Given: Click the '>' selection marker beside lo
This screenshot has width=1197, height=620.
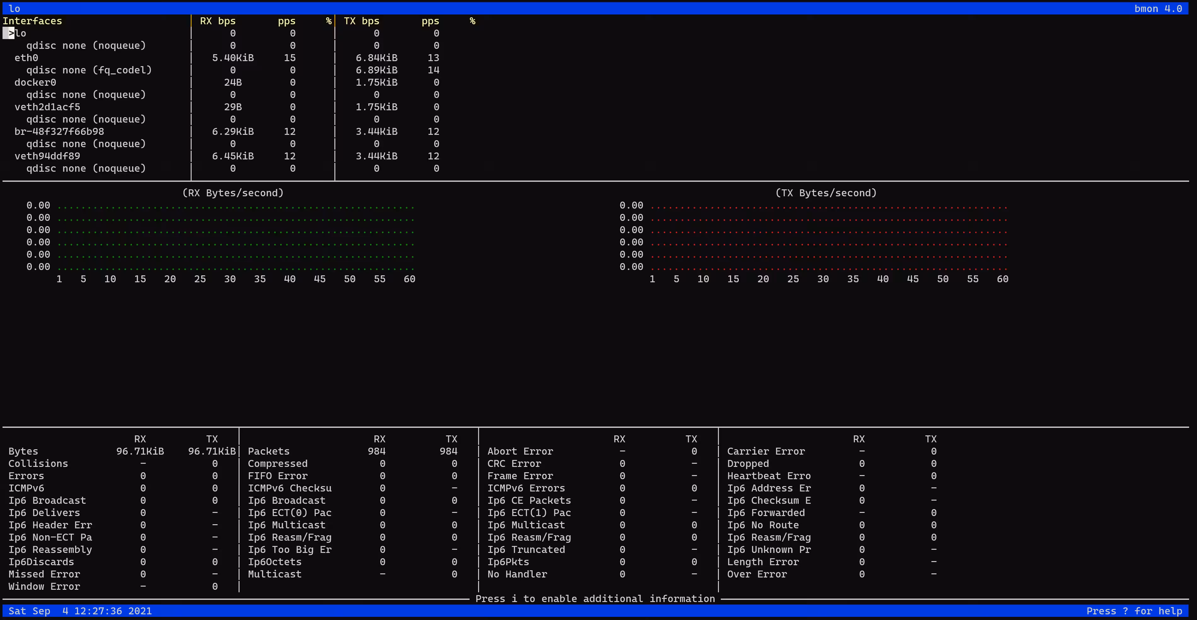Looking at the screenshot, I should (x=11, y=33).
